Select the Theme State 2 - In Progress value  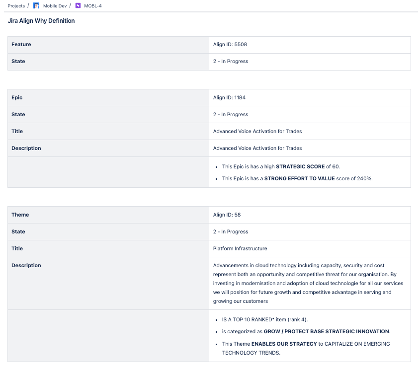click(x=231, y=231)
